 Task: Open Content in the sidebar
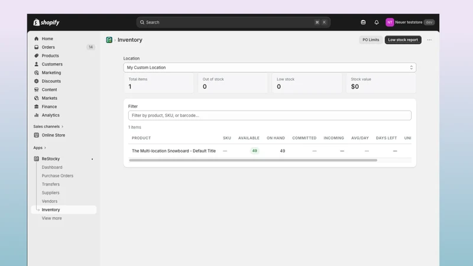[49, 90]
